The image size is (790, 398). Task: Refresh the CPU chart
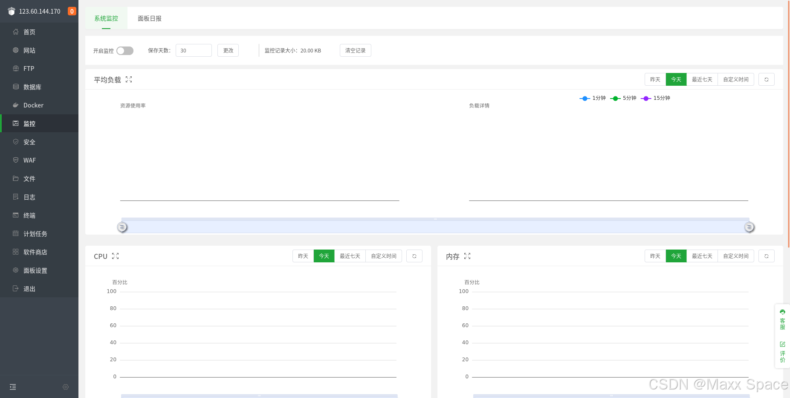(414, 256)
